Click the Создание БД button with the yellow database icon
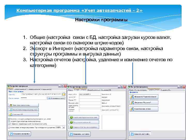 [x=23, y=114]
